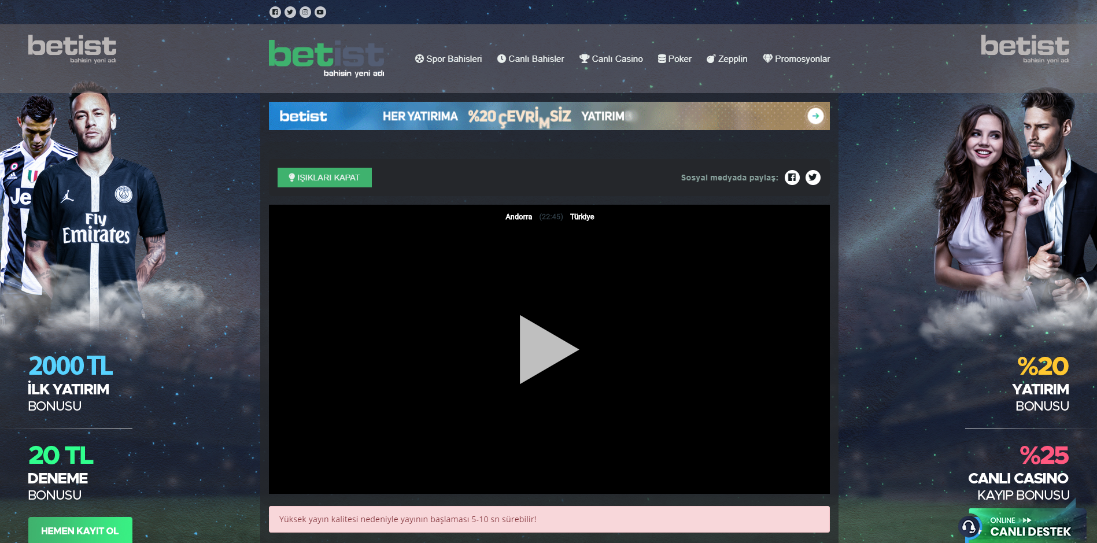Click the headset icon on Canlı Destek
The image size is (1097, 543).
[969, 527]
